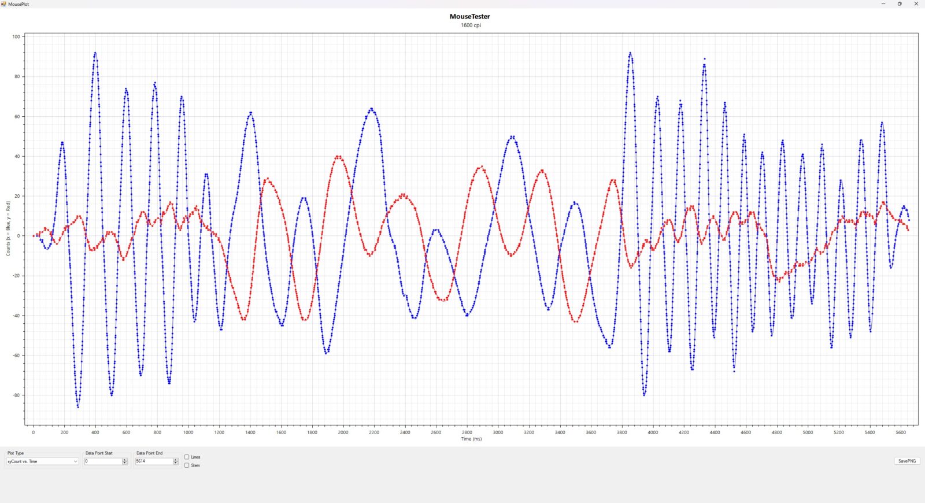Click the MousePlot app icon in title bar

4,4
